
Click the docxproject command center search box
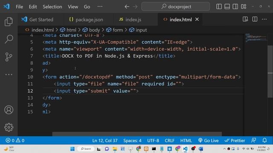(x=176, y=7)
